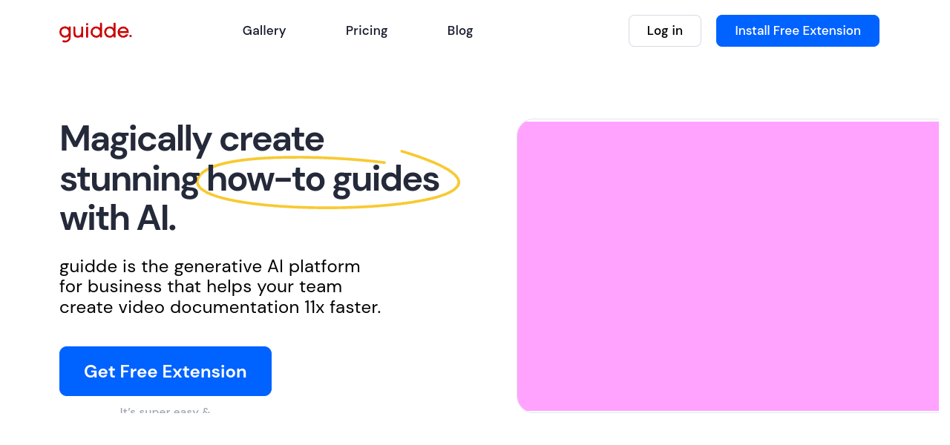Click the "It's super easy &" caption
The width and height of the screenshot is (950, 445).
(x=165, y=410)
